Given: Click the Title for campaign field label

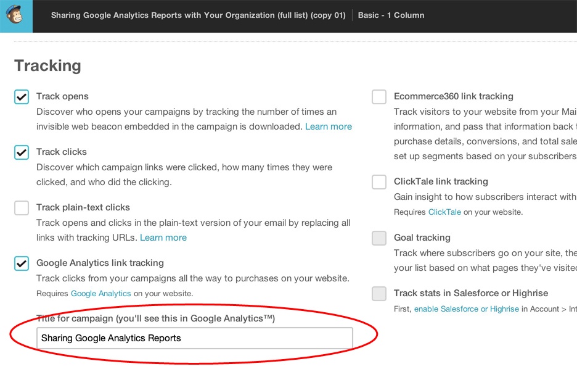Looking at the screenshot, I should coord(155,318).
